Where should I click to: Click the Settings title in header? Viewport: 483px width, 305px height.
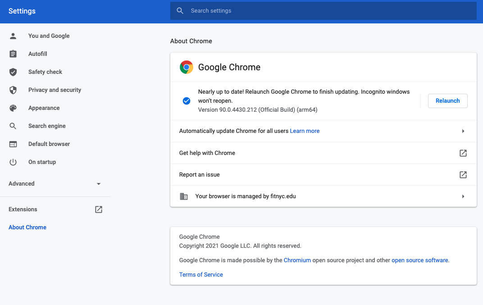pyautogui.click(x=22, y=11)
